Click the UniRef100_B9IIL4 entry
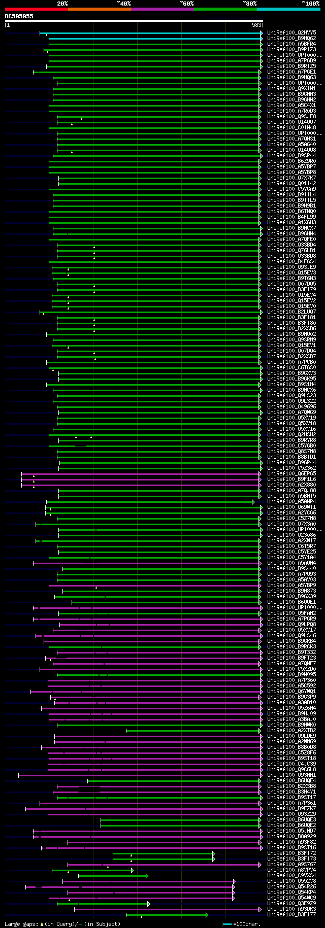The width and height of the screenshot is (325, 928). pos(291,195)
